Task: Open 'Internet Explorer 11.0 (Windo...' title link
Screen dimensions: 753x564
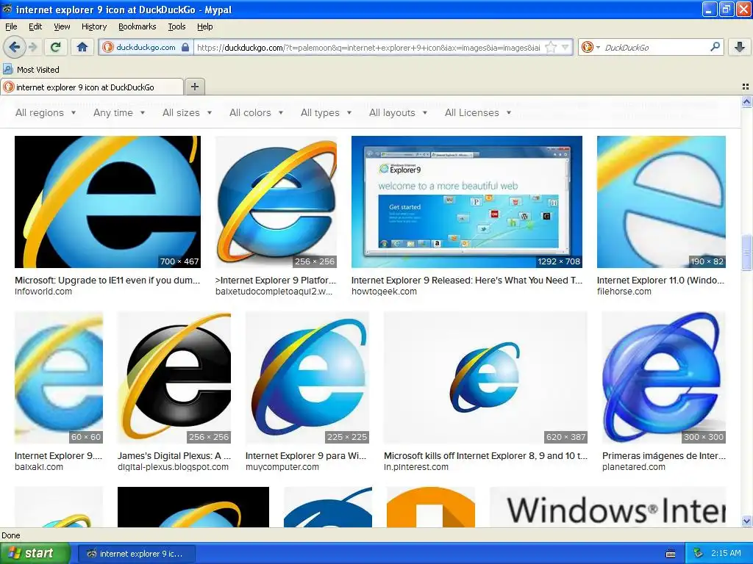Action: click(x=660, y=280)
